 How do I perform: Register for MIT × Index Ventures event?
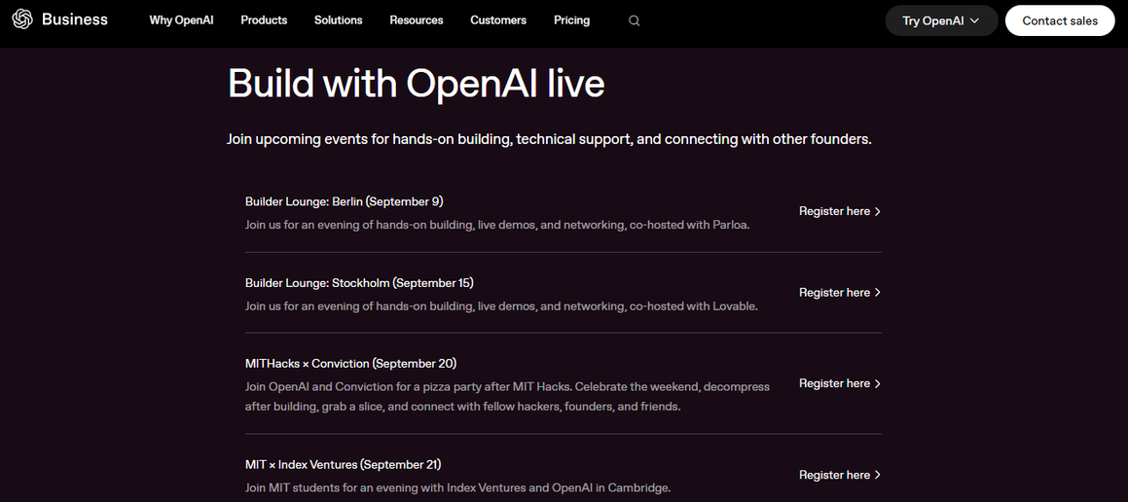pos(840,476)
